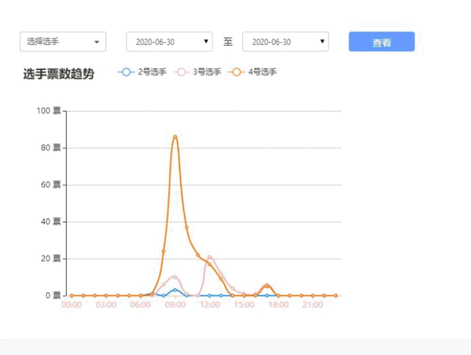Screen dimensions: 471x355
Task: Click the blue 查看 button
Action: [382, 42]
